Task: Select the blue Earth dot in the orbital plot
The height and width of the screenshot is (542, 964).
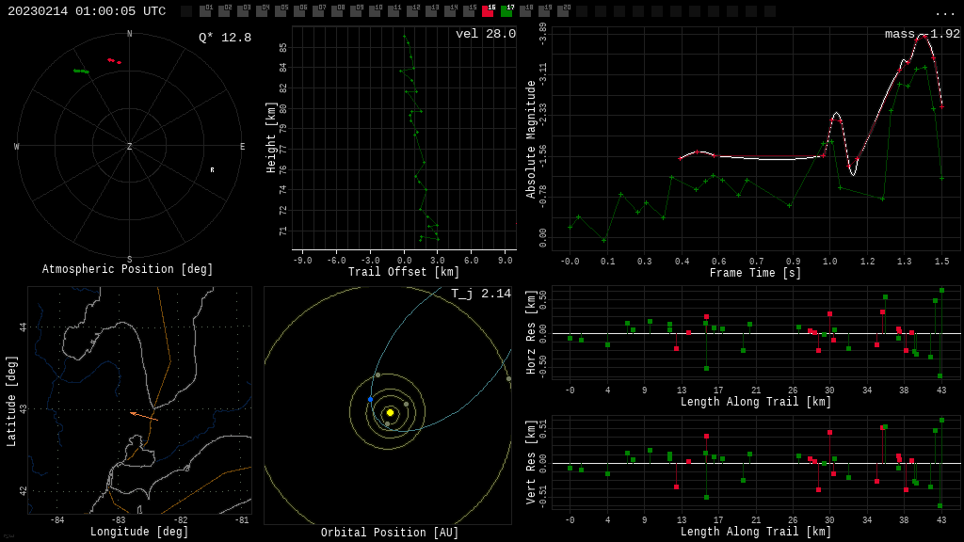Action: click(x=370, y=400)
